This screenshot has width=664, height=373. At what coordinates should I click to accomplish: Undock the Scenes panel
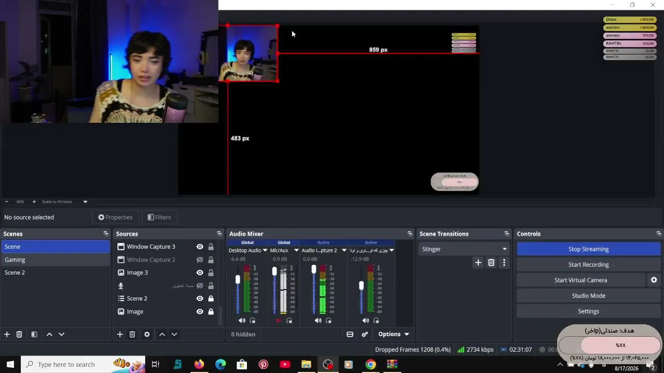(x=106, y=234)
